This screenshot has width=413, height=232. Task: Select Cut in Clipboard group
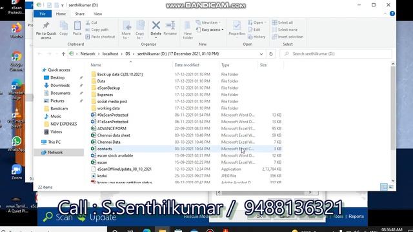(x=92, y=23)
